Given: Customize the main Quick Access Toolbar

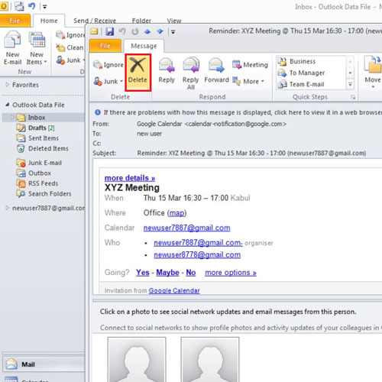Looking at the screenshot, I should [x=44, y=7].
